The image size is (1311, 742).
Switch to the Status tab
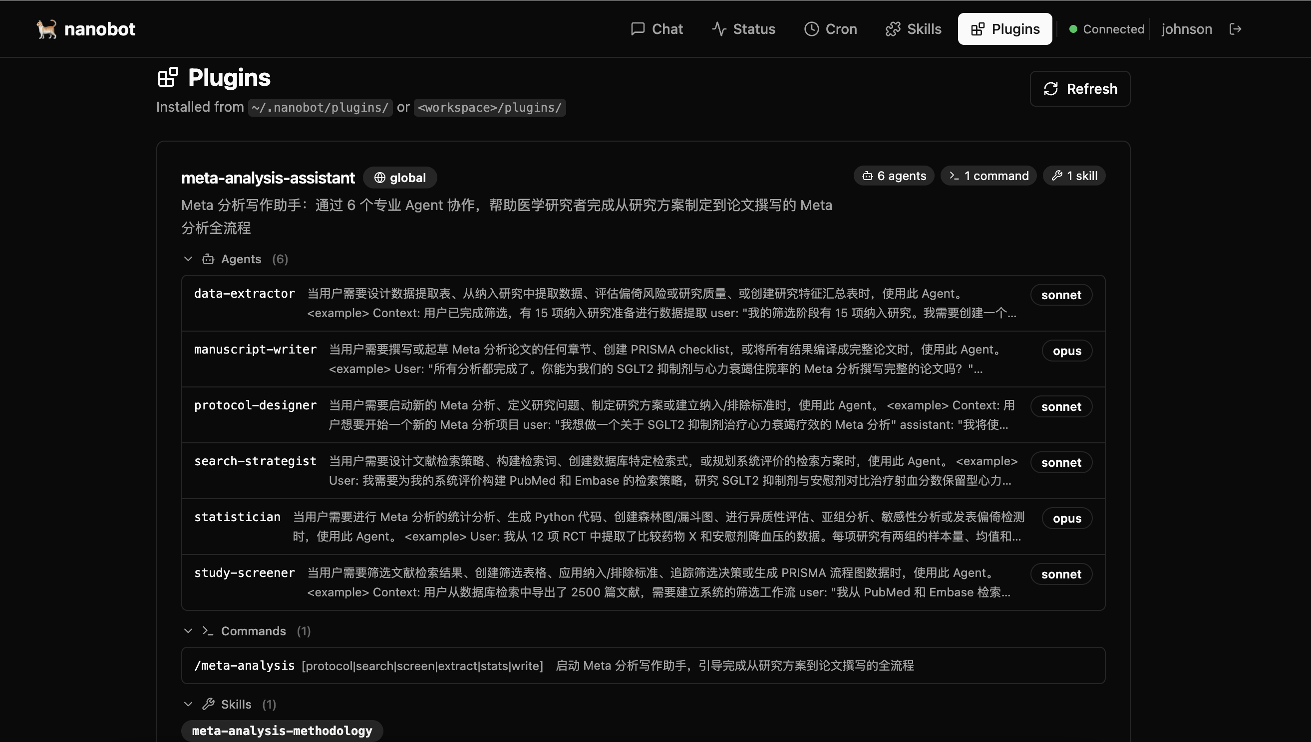(x=744, y=29)
